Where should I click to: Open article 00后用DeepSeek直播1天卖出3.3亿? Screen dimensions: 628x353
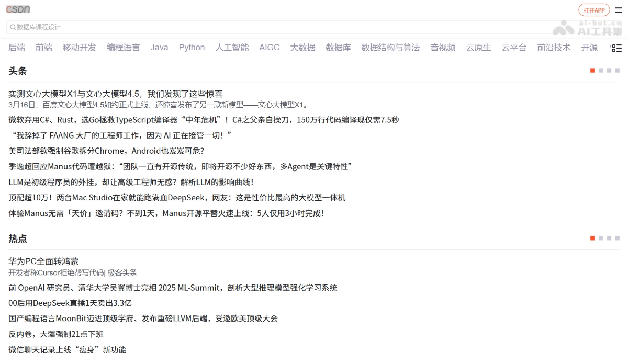pyautogui.click(x=70, y=303)
